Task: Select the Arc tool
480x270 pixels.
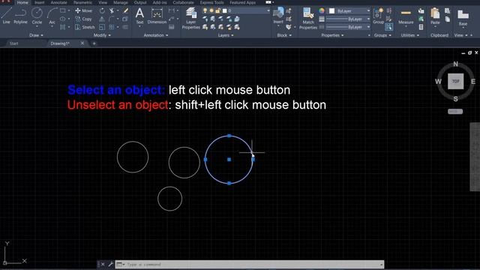Action: pos(52,16)
